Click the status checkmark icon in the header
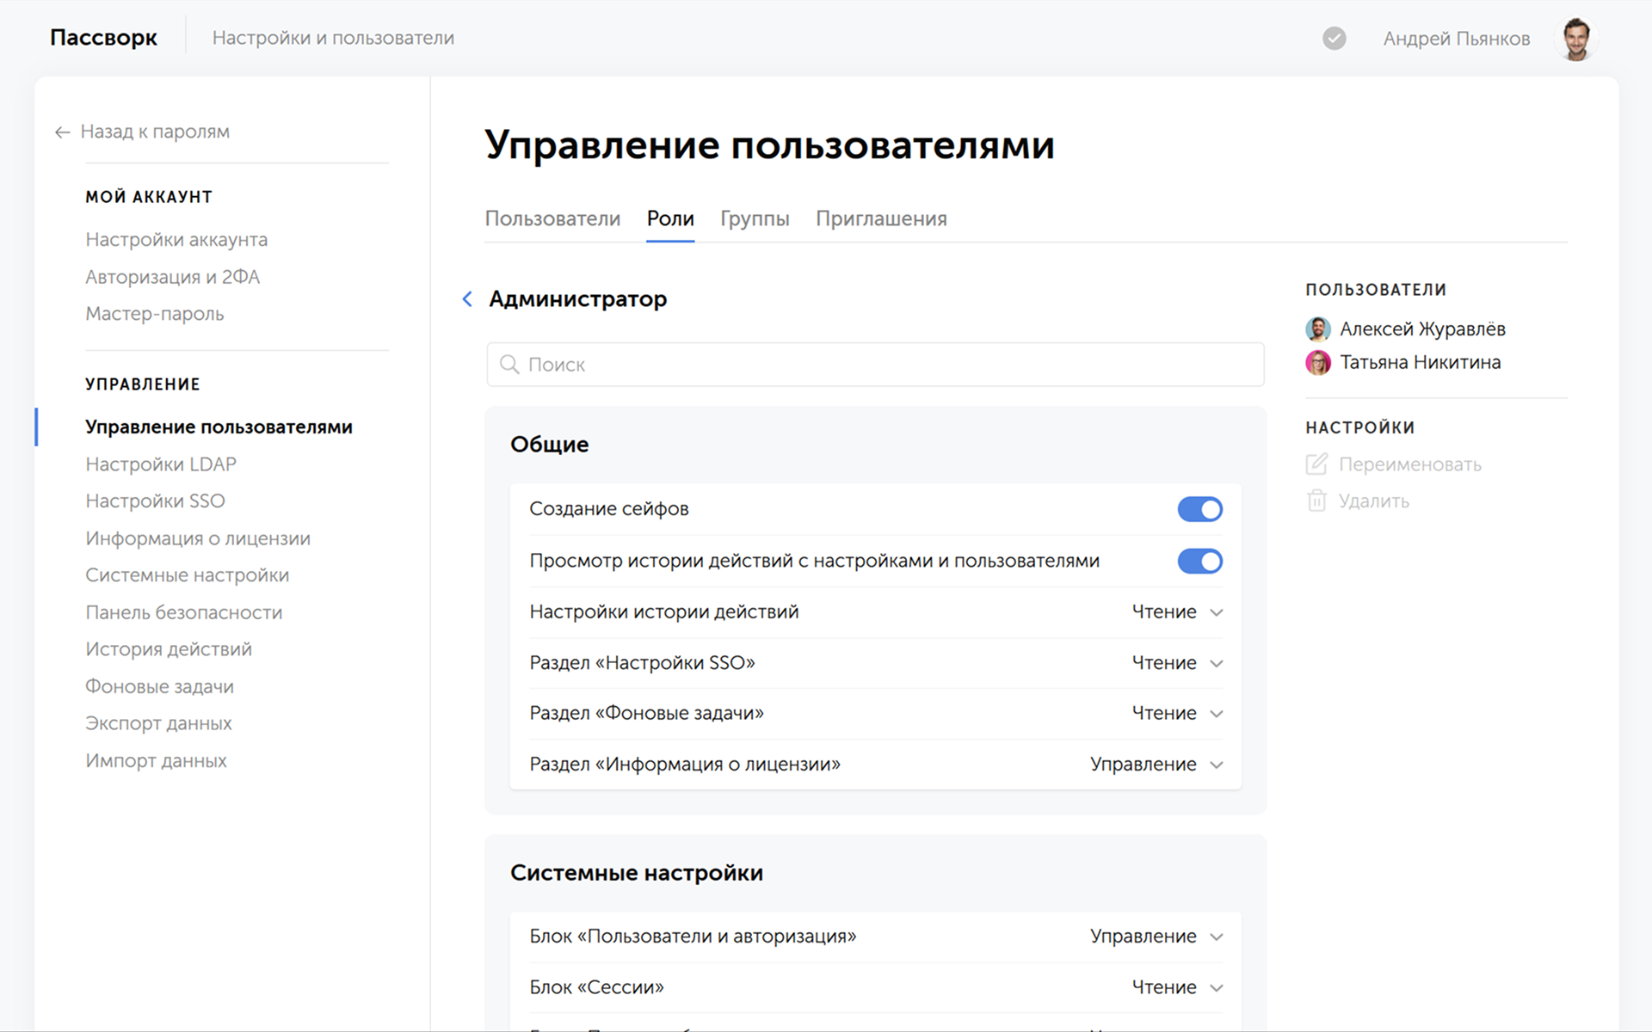Viewport: 1652px width, 1032px height. (x=1334, y=39)
